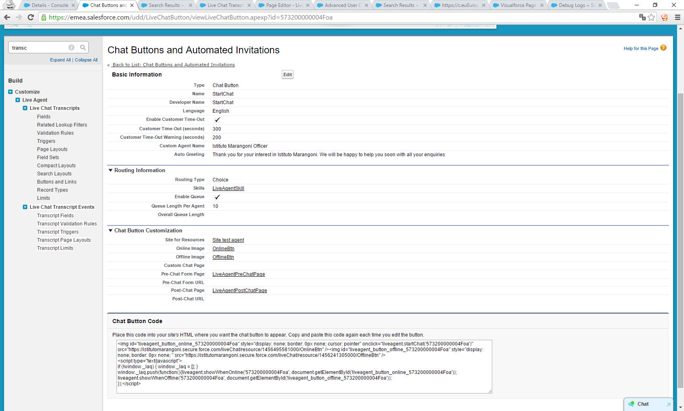The width and height of the screenshot is (684, 411).
Task: Open a new browser tab
Action: pyautogui.click(x=613, y=5)
